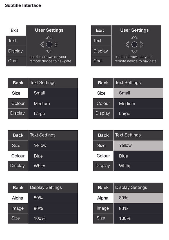Choose the grey-highlighted Small size option
The width and height of the screenshot is (169, 240).
(138, 93)
